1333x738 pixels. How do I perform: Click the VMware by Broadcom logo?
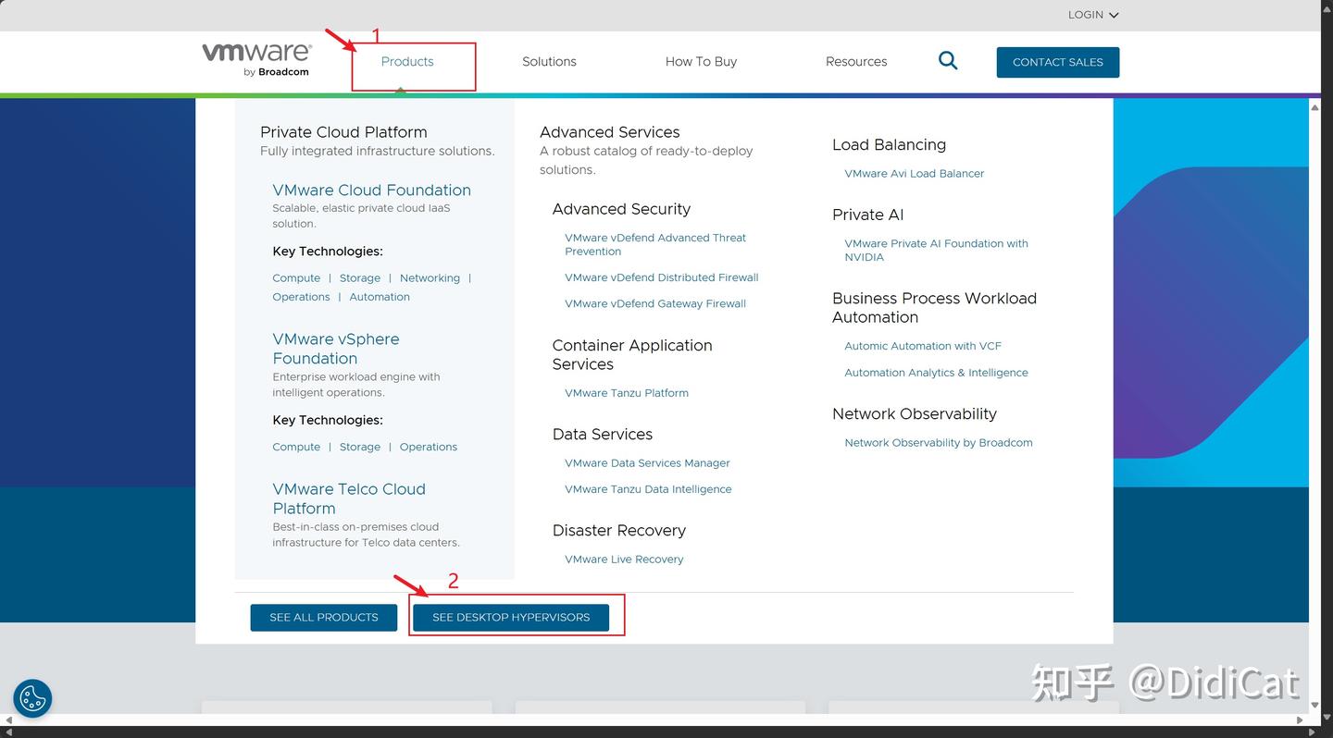click(256, 59)
